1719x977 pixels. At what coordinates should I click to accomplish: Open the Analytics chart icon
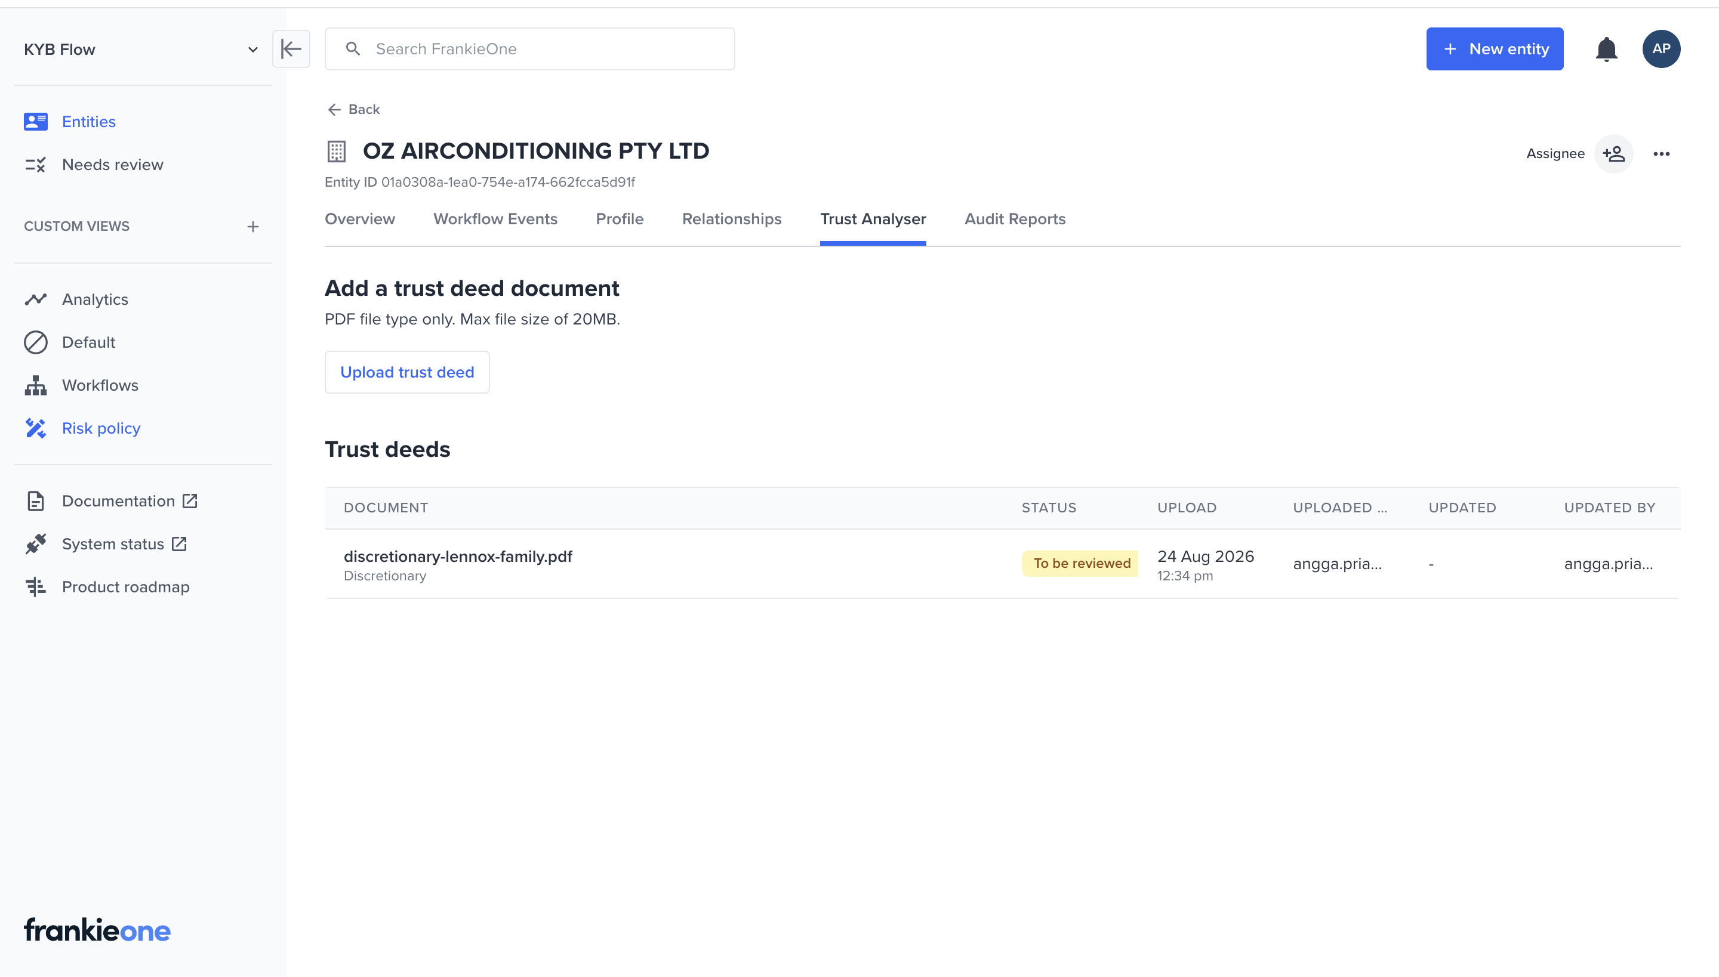[36, 299]
